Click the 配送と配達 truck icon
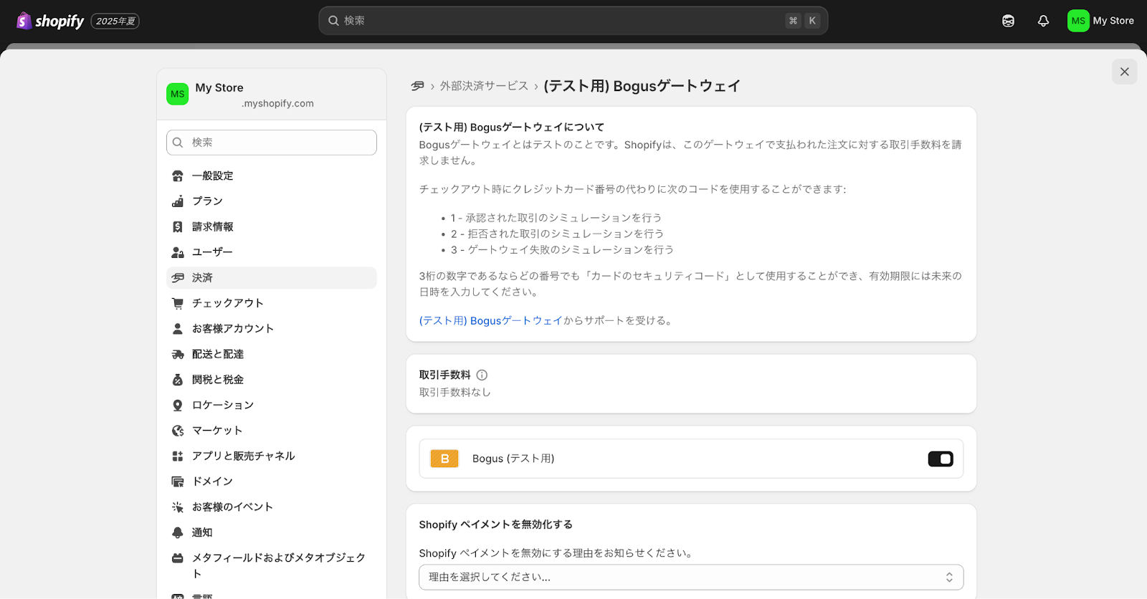The image size is (1147, 599). coord(178,354)
